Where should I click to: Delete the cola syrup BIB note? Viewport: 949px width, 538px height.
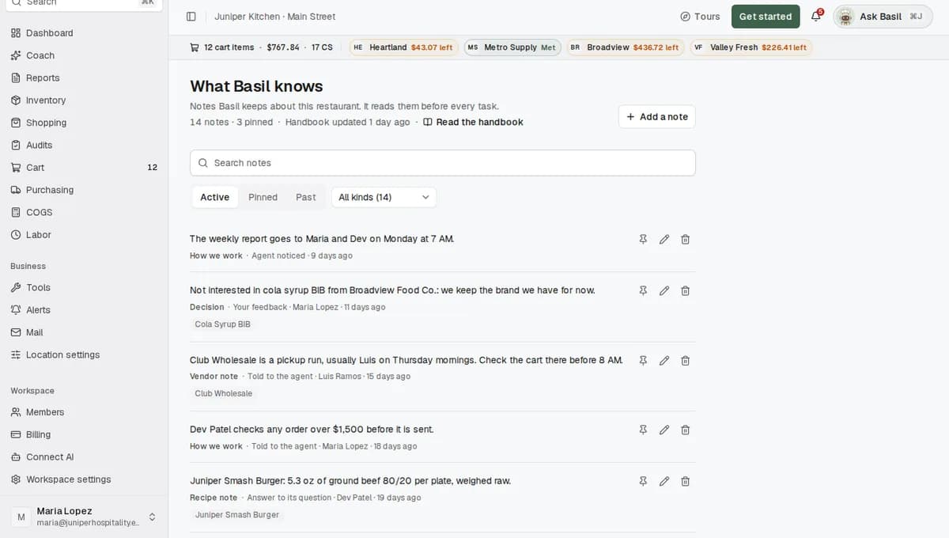click(686, 290)
